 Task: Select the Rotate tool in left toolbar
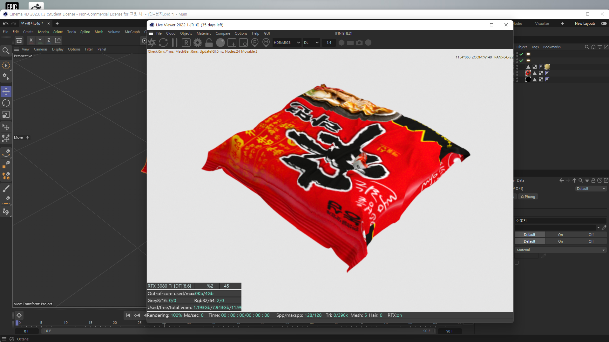click(6, 103)
